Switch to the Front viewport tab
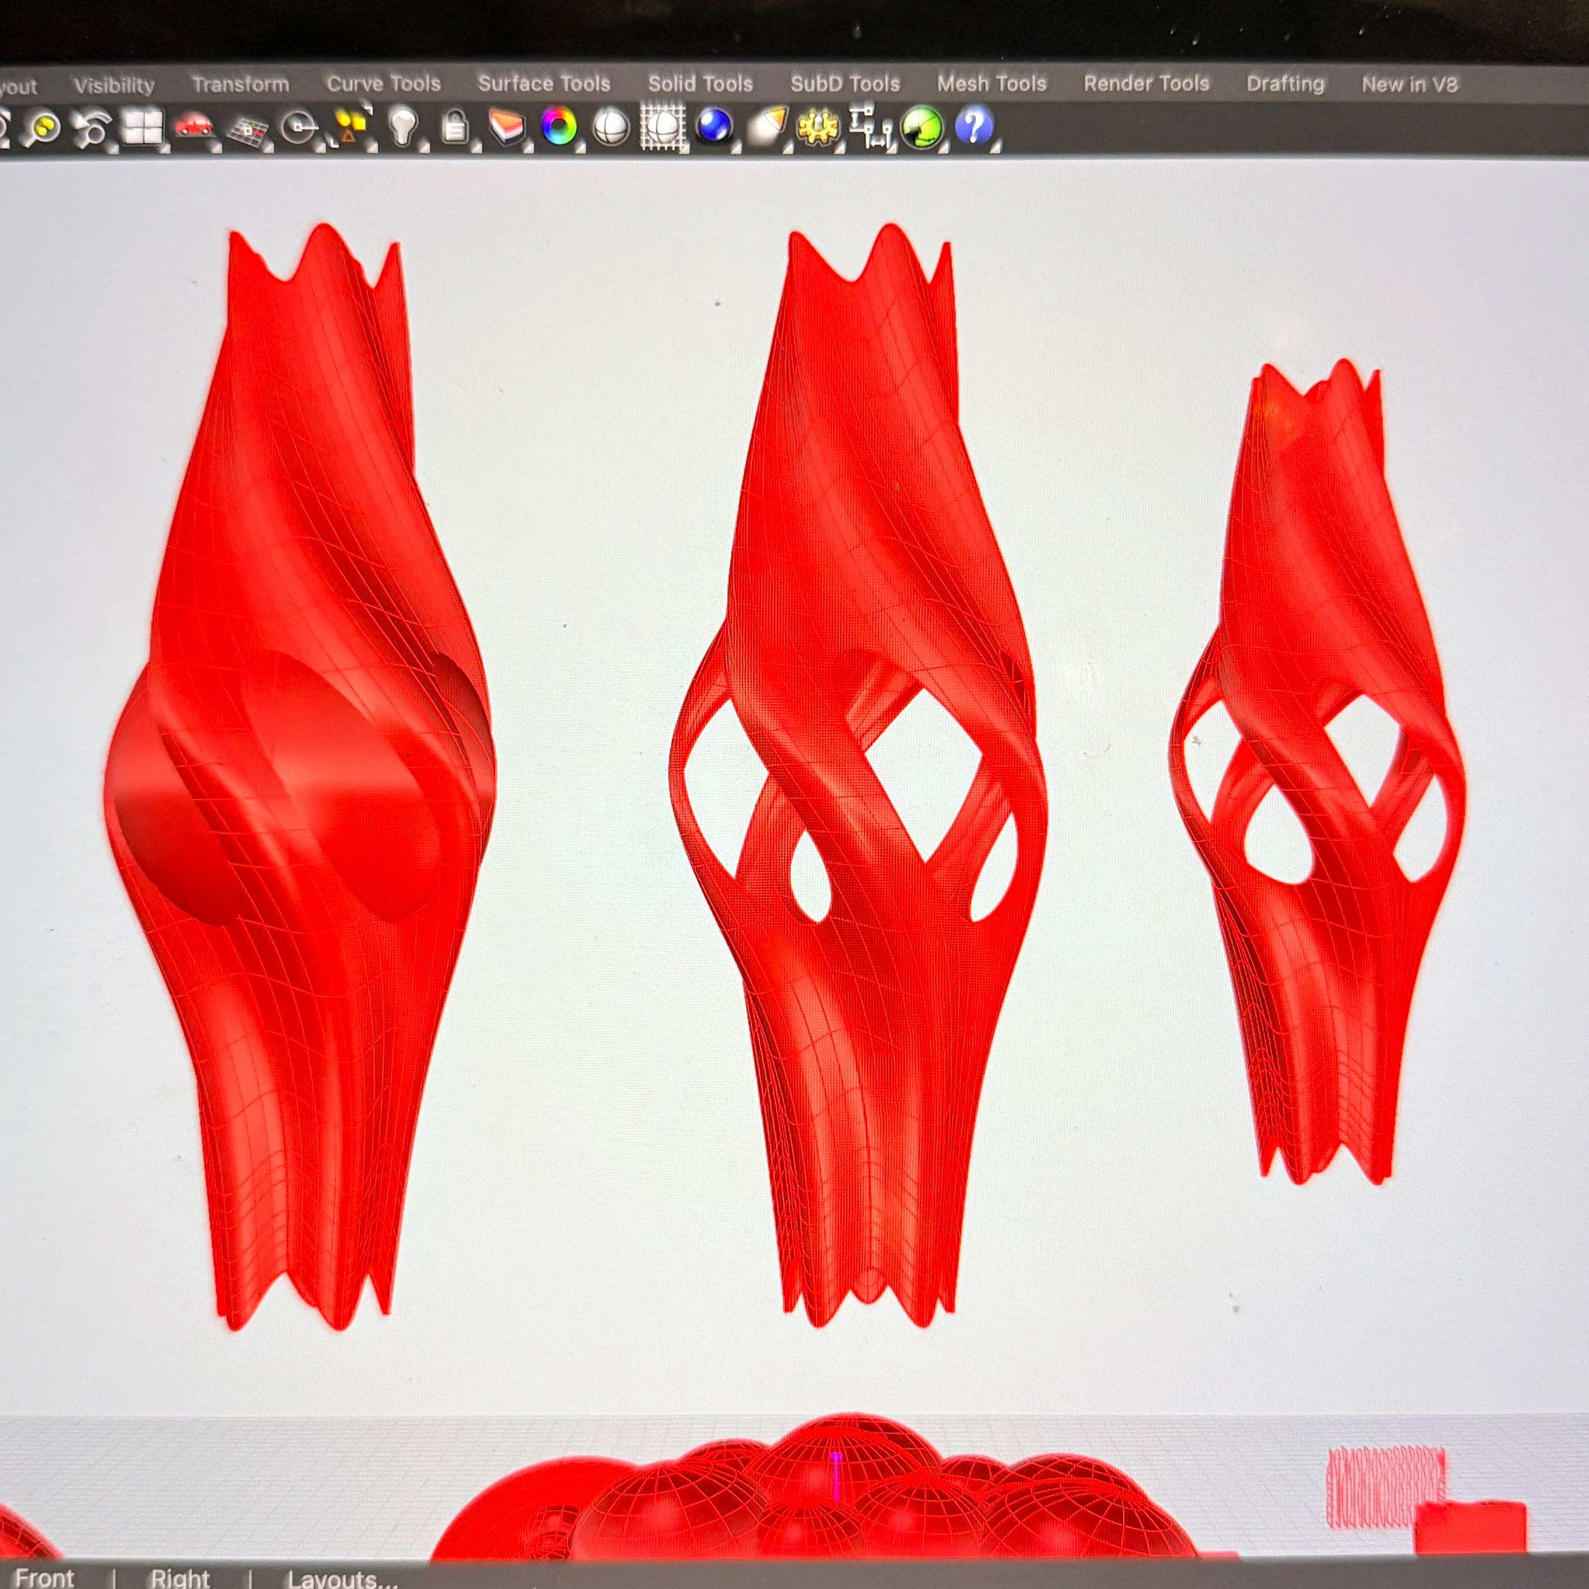The width and height of the screenshot is (1589, 1589). click(44, 1577)
